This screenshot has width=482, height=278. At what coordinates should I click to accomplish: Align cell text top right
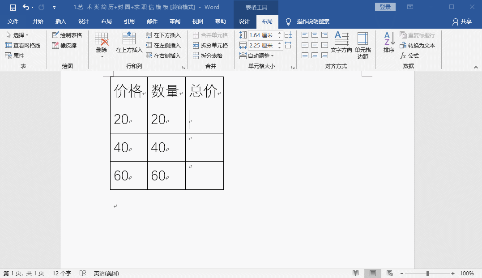pyautogui.click(x=324, y=35)
